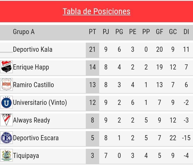Viewport: 193px width, 166px height.
Task: Select the Enrique Happ team name
Action: pyautogui.click(x=31, y=67)
